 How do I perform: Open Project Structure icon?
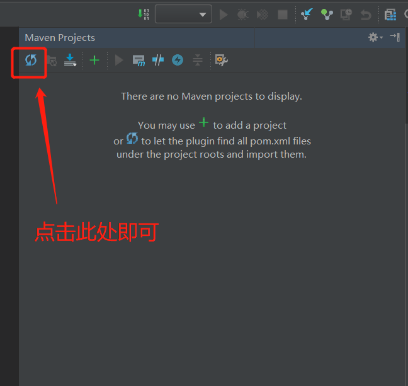click(390, 15)
